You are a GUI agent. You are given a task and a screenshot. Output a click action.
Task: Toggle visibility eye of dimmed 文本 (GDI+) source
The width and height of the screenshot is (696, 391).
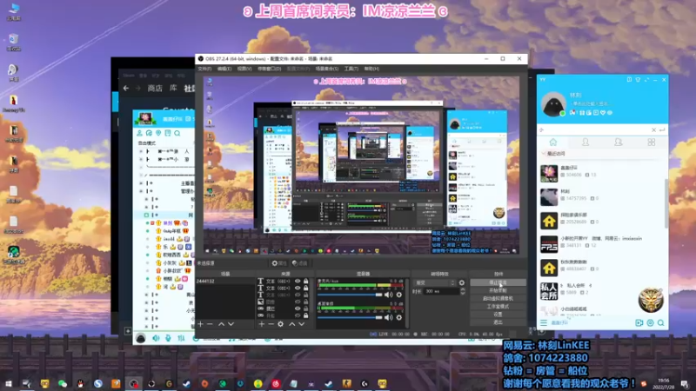pos(298,295)
